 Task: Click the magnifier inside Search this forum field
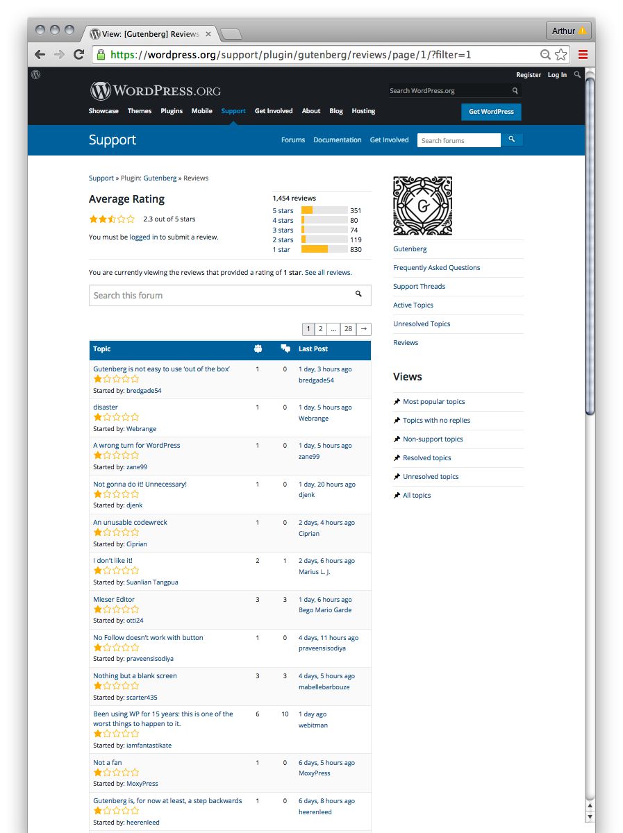(360, 295)
